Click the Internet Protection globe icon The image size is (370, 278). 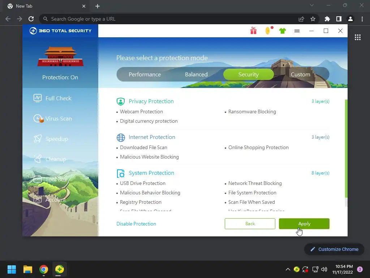pos(121,137)
